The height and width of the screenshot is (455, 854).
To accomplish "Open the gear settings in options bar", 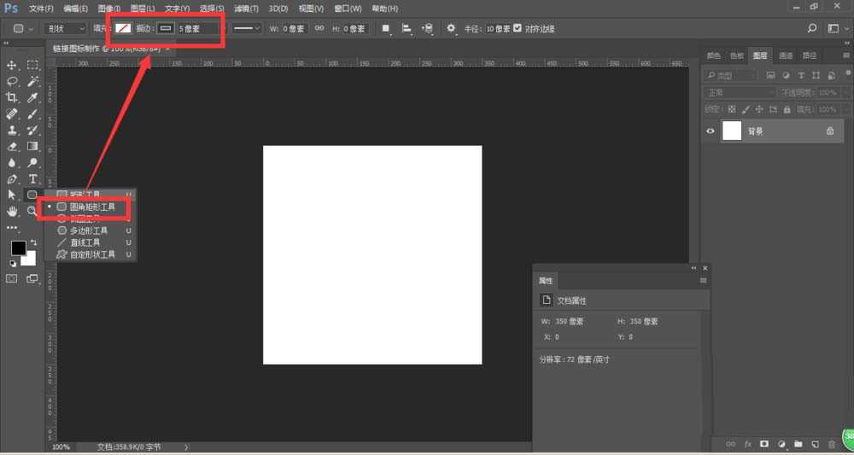I will point(451,28).
